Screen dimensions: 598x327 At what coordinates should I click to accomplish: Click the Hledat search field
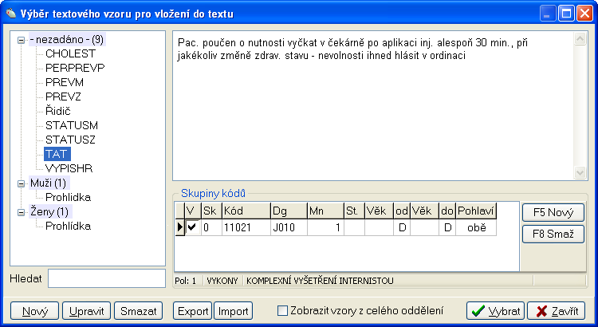tap(106, 278)
